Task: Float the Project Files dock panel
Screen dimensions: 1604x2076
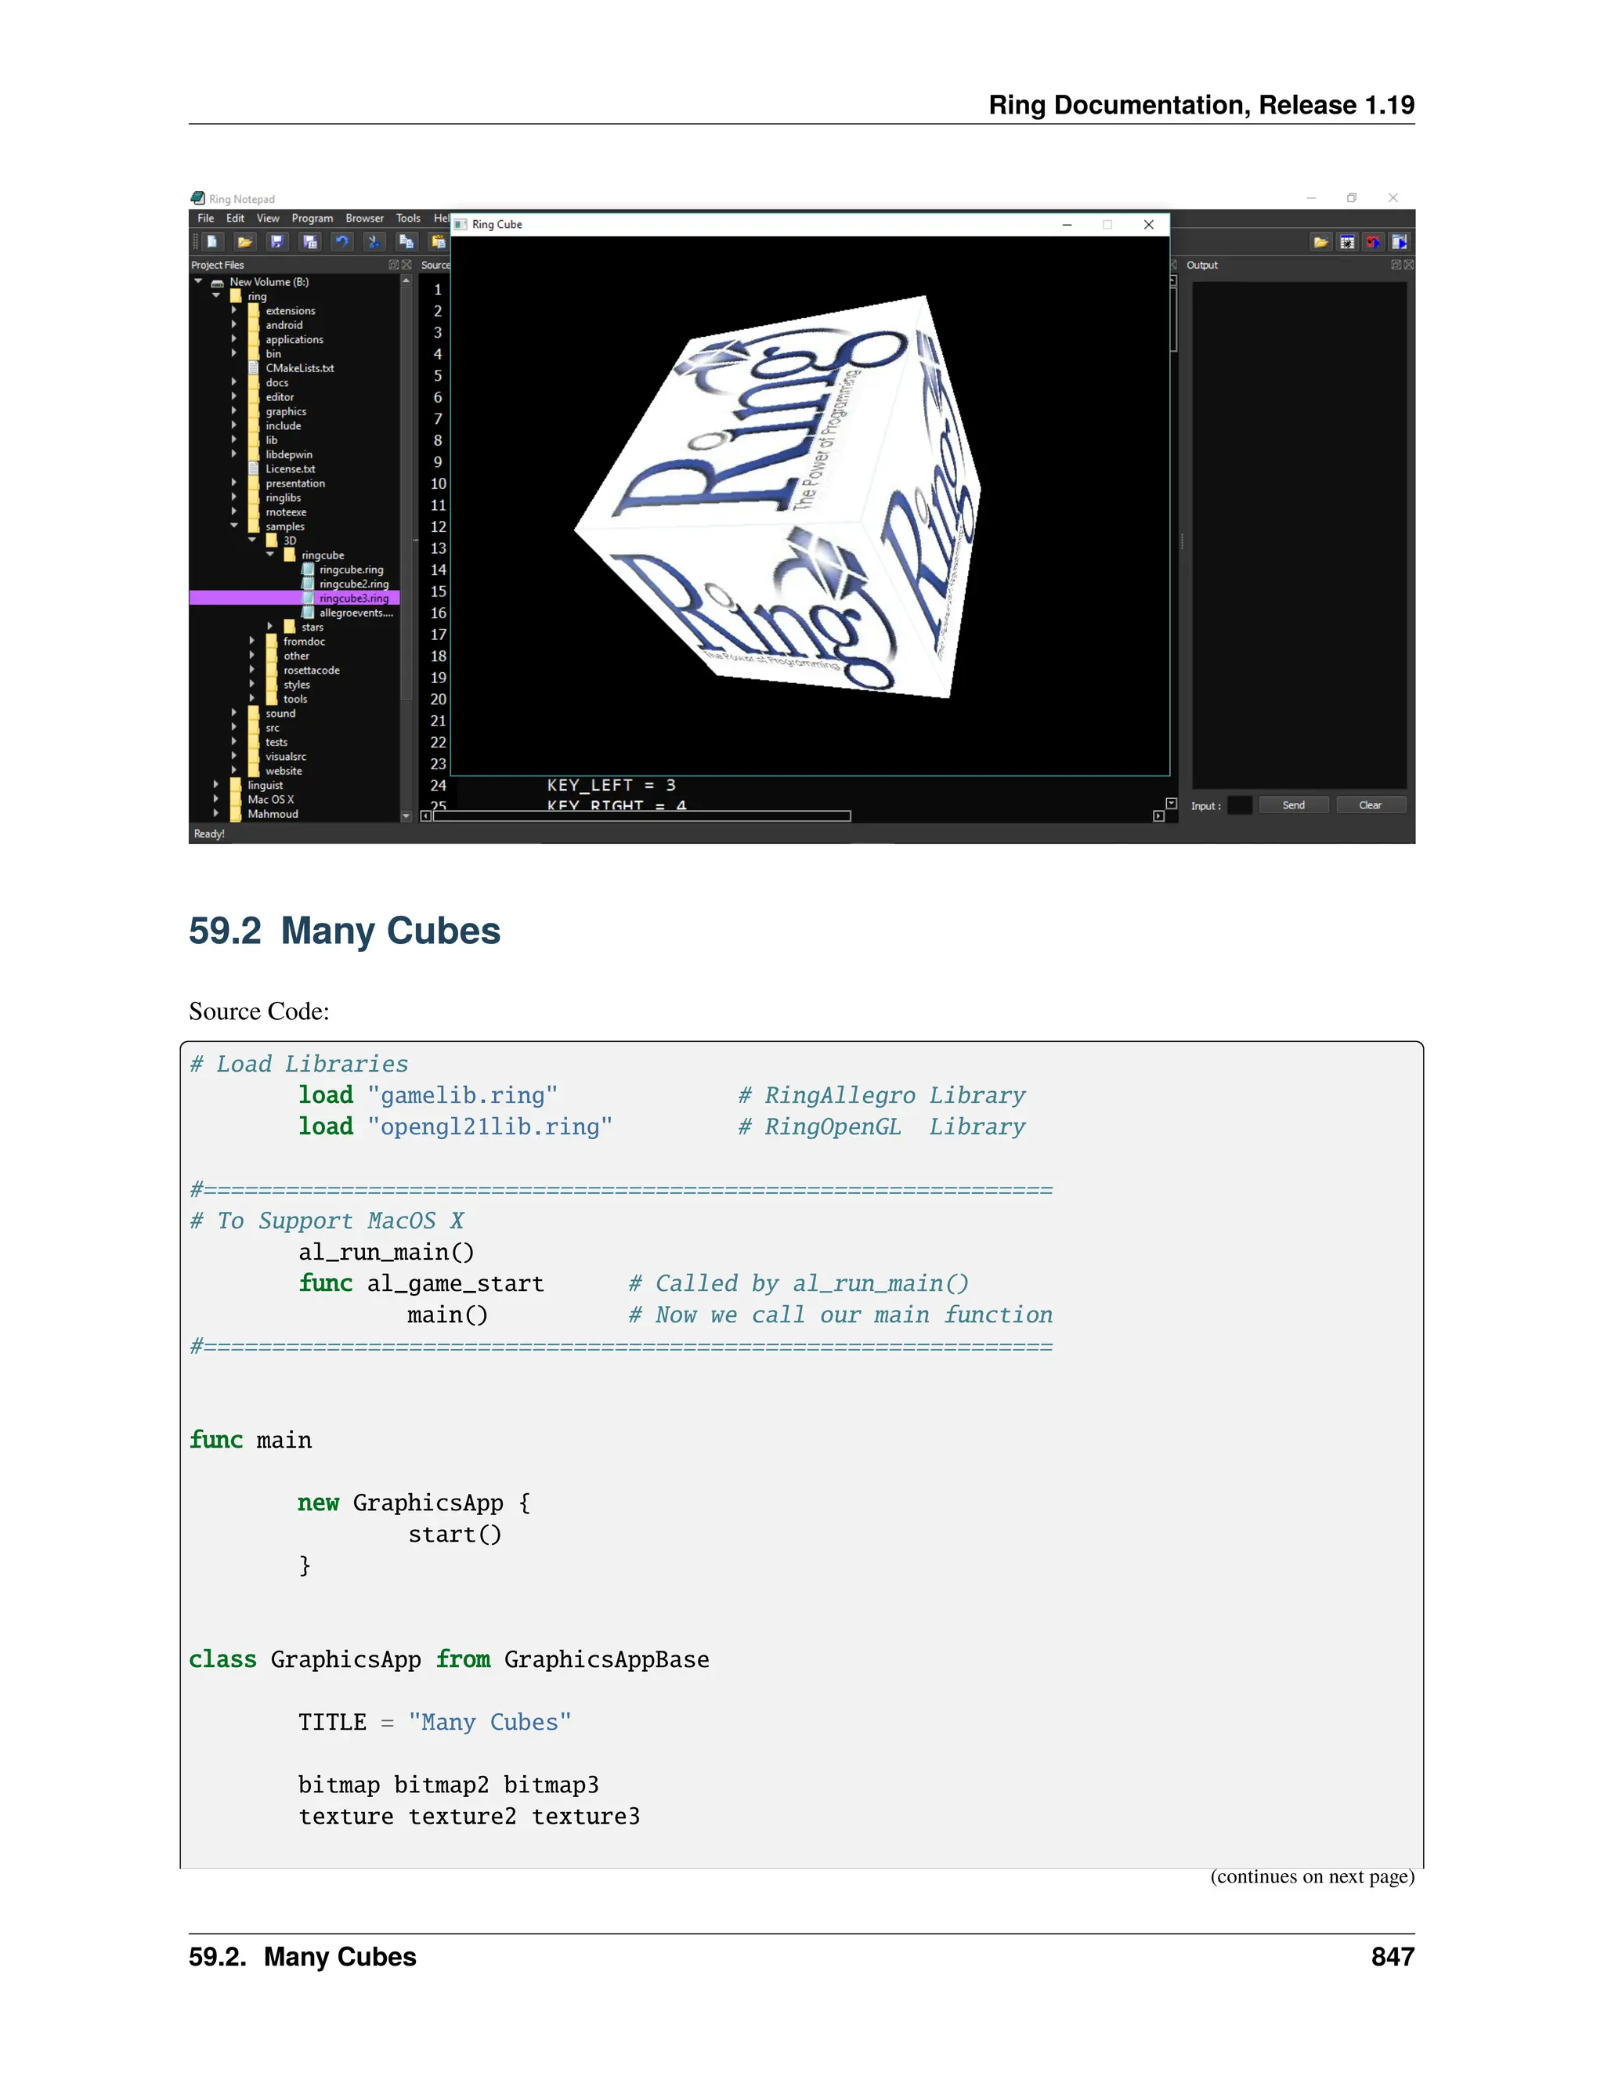Action: 393,266
